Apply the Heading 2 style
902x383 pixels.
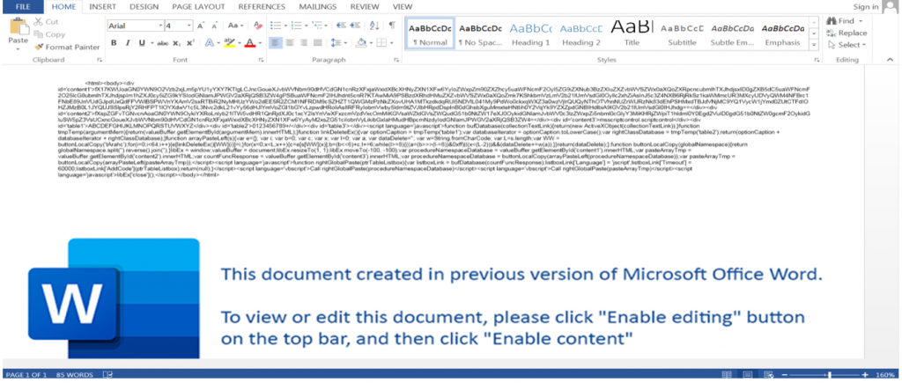point(581,33)
